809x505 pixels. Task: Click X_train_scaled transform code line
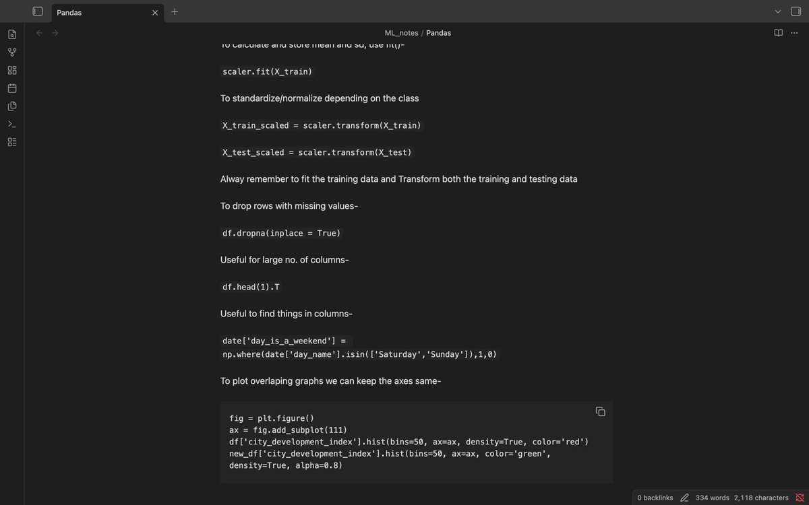[322, 125]
